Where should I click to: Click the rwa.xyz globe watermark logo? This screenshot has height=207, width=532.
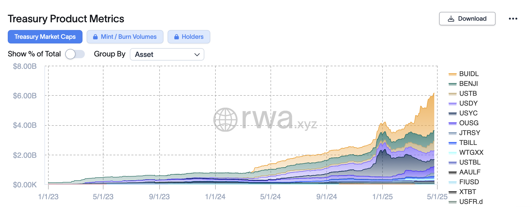click(x=225, y=120)
